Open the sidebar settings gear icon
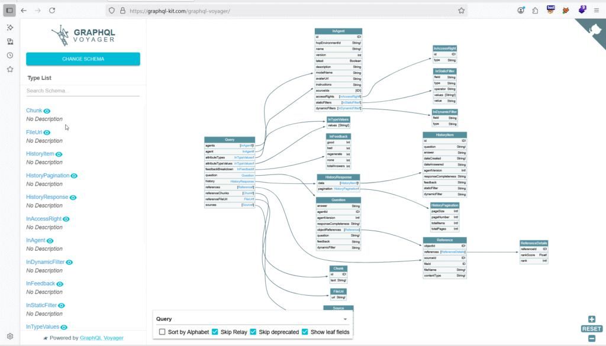Screen dimensions: 606x346 click(10, 336)
